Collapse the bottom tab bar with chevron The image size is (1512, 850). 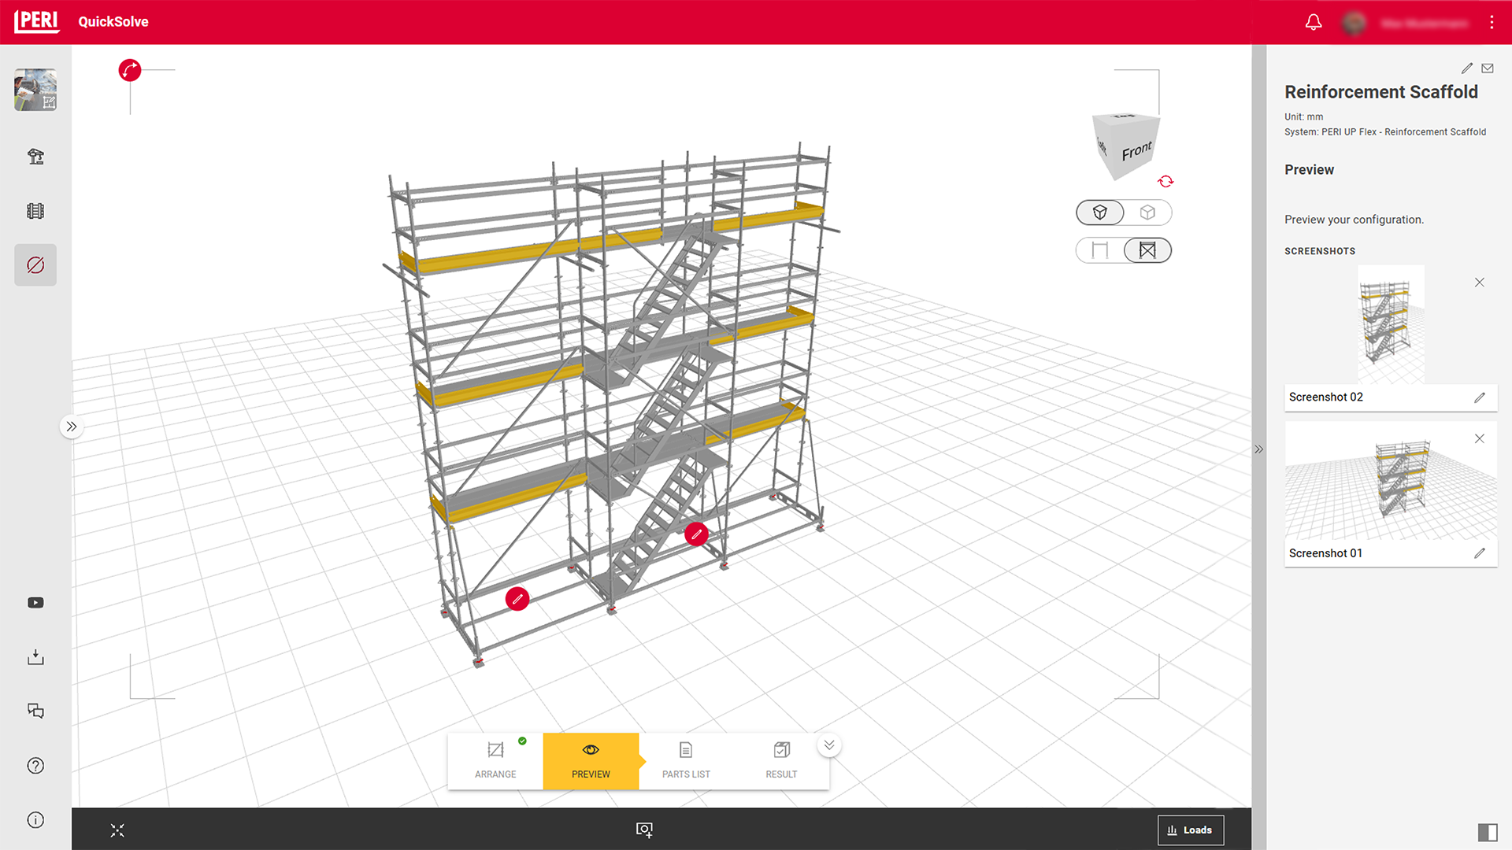828,744
